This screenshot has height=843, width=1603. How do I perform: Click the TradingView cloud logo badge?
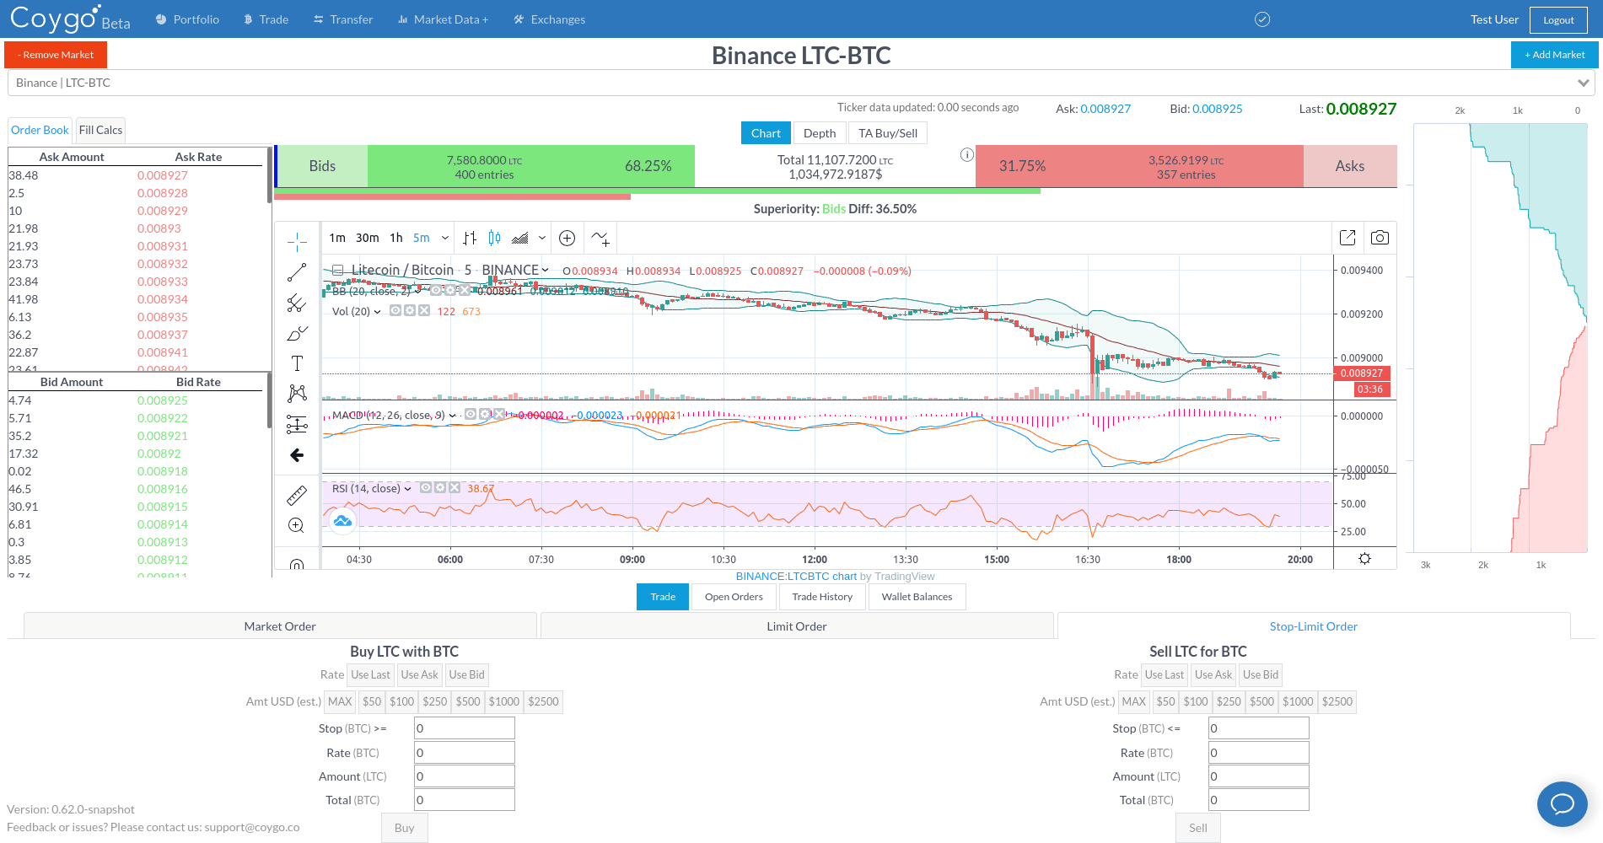point(342,521)
